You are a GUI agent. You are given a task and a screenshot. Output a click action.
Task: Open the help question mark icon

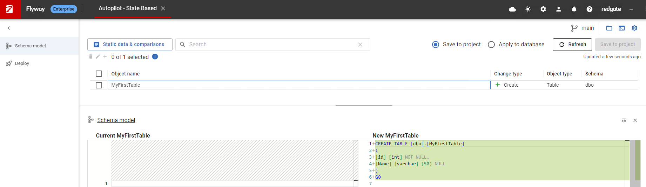pyautogui.click(x=590, y=9)
